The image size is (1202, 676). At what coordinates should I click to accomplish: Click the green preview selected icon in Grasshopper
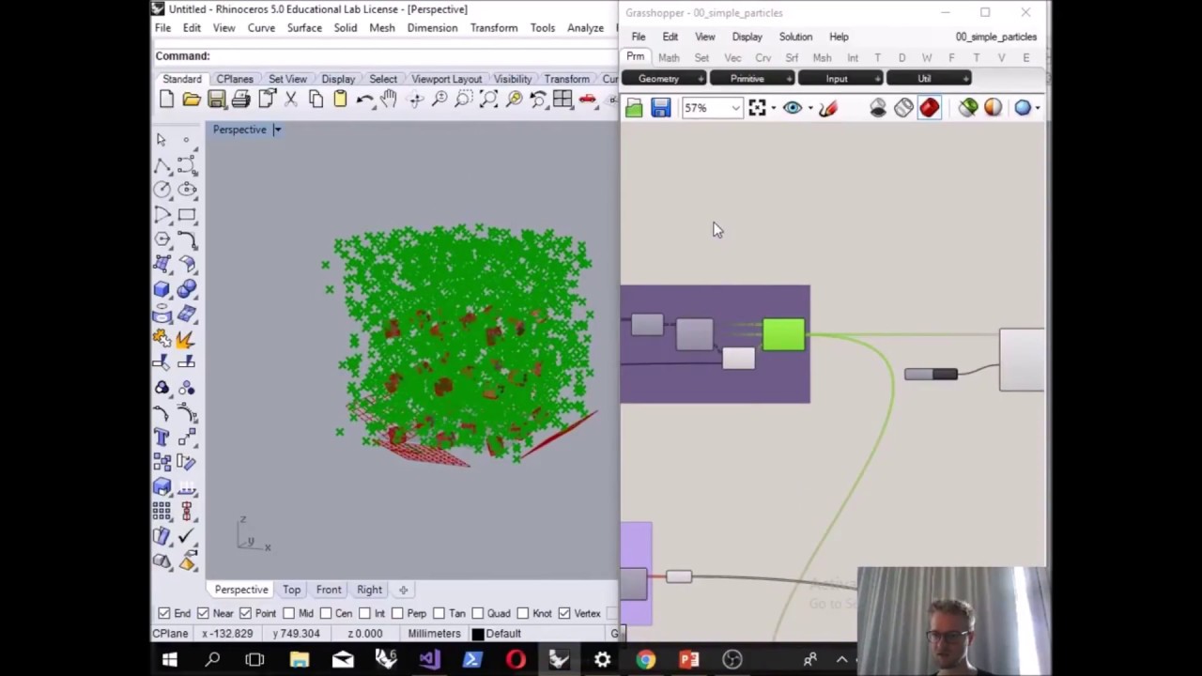(968, 108)
